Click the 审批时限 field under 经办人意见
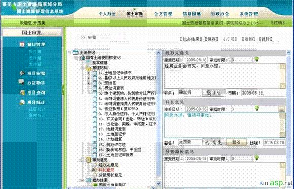 [242, 60]
